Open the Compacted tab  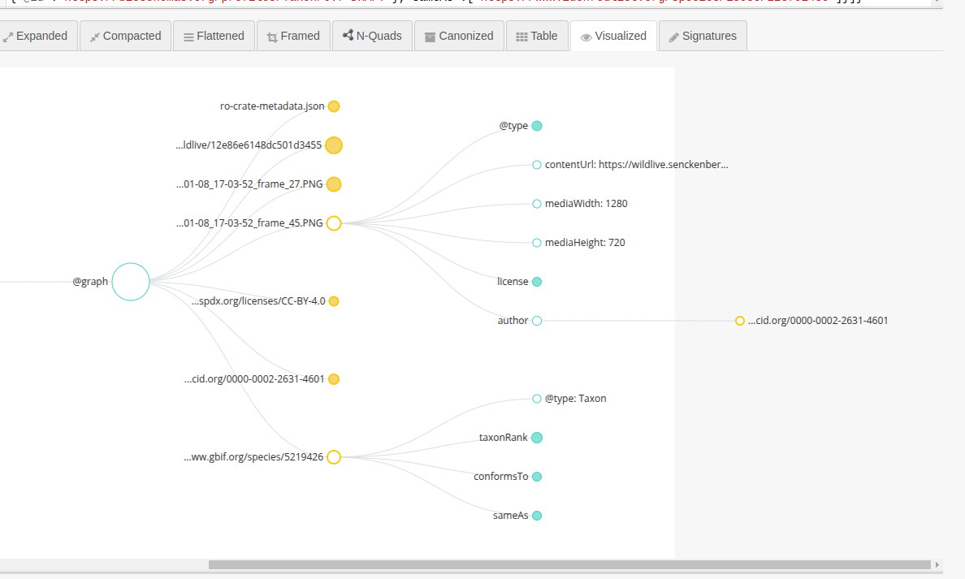tap(126, 36)
